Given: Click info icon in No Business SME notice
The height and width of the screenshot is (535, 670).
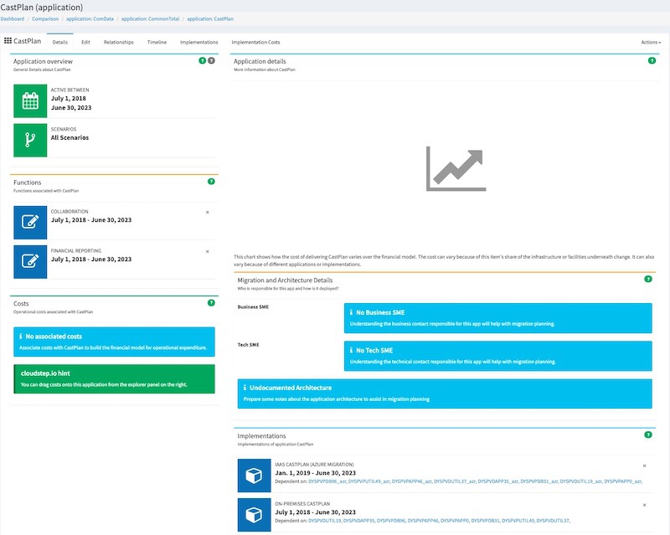Looking at the screenshot, I should point(351,312).
